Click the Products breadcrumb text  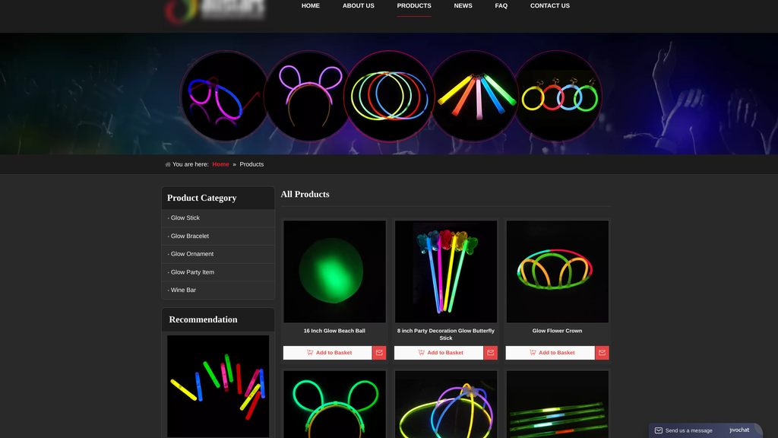tap(251, 164)
